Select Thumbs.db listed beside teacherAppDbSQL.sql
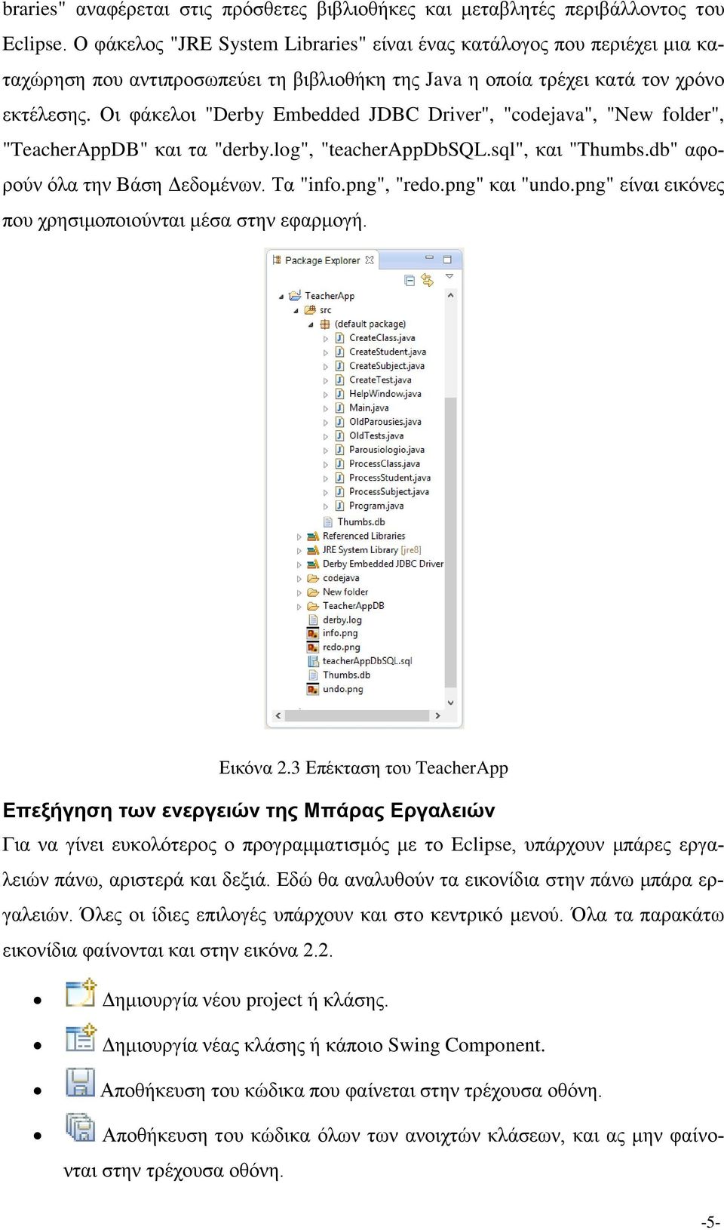This screenshot has width=724, height=1230. coord(346,675)
